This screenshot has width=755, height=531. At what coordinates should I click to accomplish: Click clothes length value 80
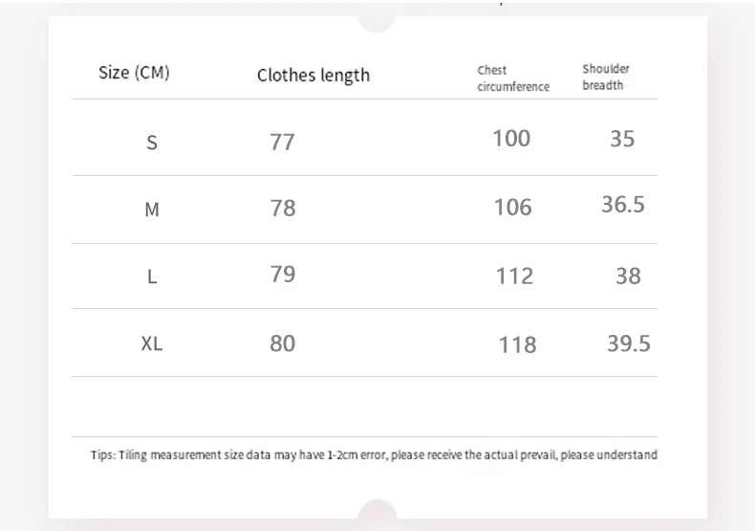click(x=283, y=343)
